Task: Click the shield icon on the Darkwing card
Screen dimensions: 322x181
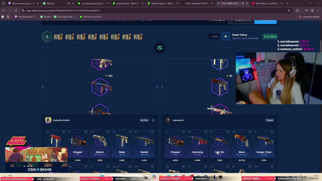Action: [x=206, y=132]
